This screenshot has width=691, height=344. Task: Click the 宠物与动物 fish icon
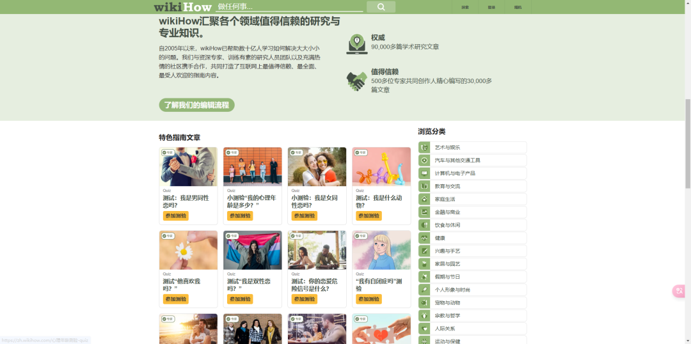(x=424, y=302)
